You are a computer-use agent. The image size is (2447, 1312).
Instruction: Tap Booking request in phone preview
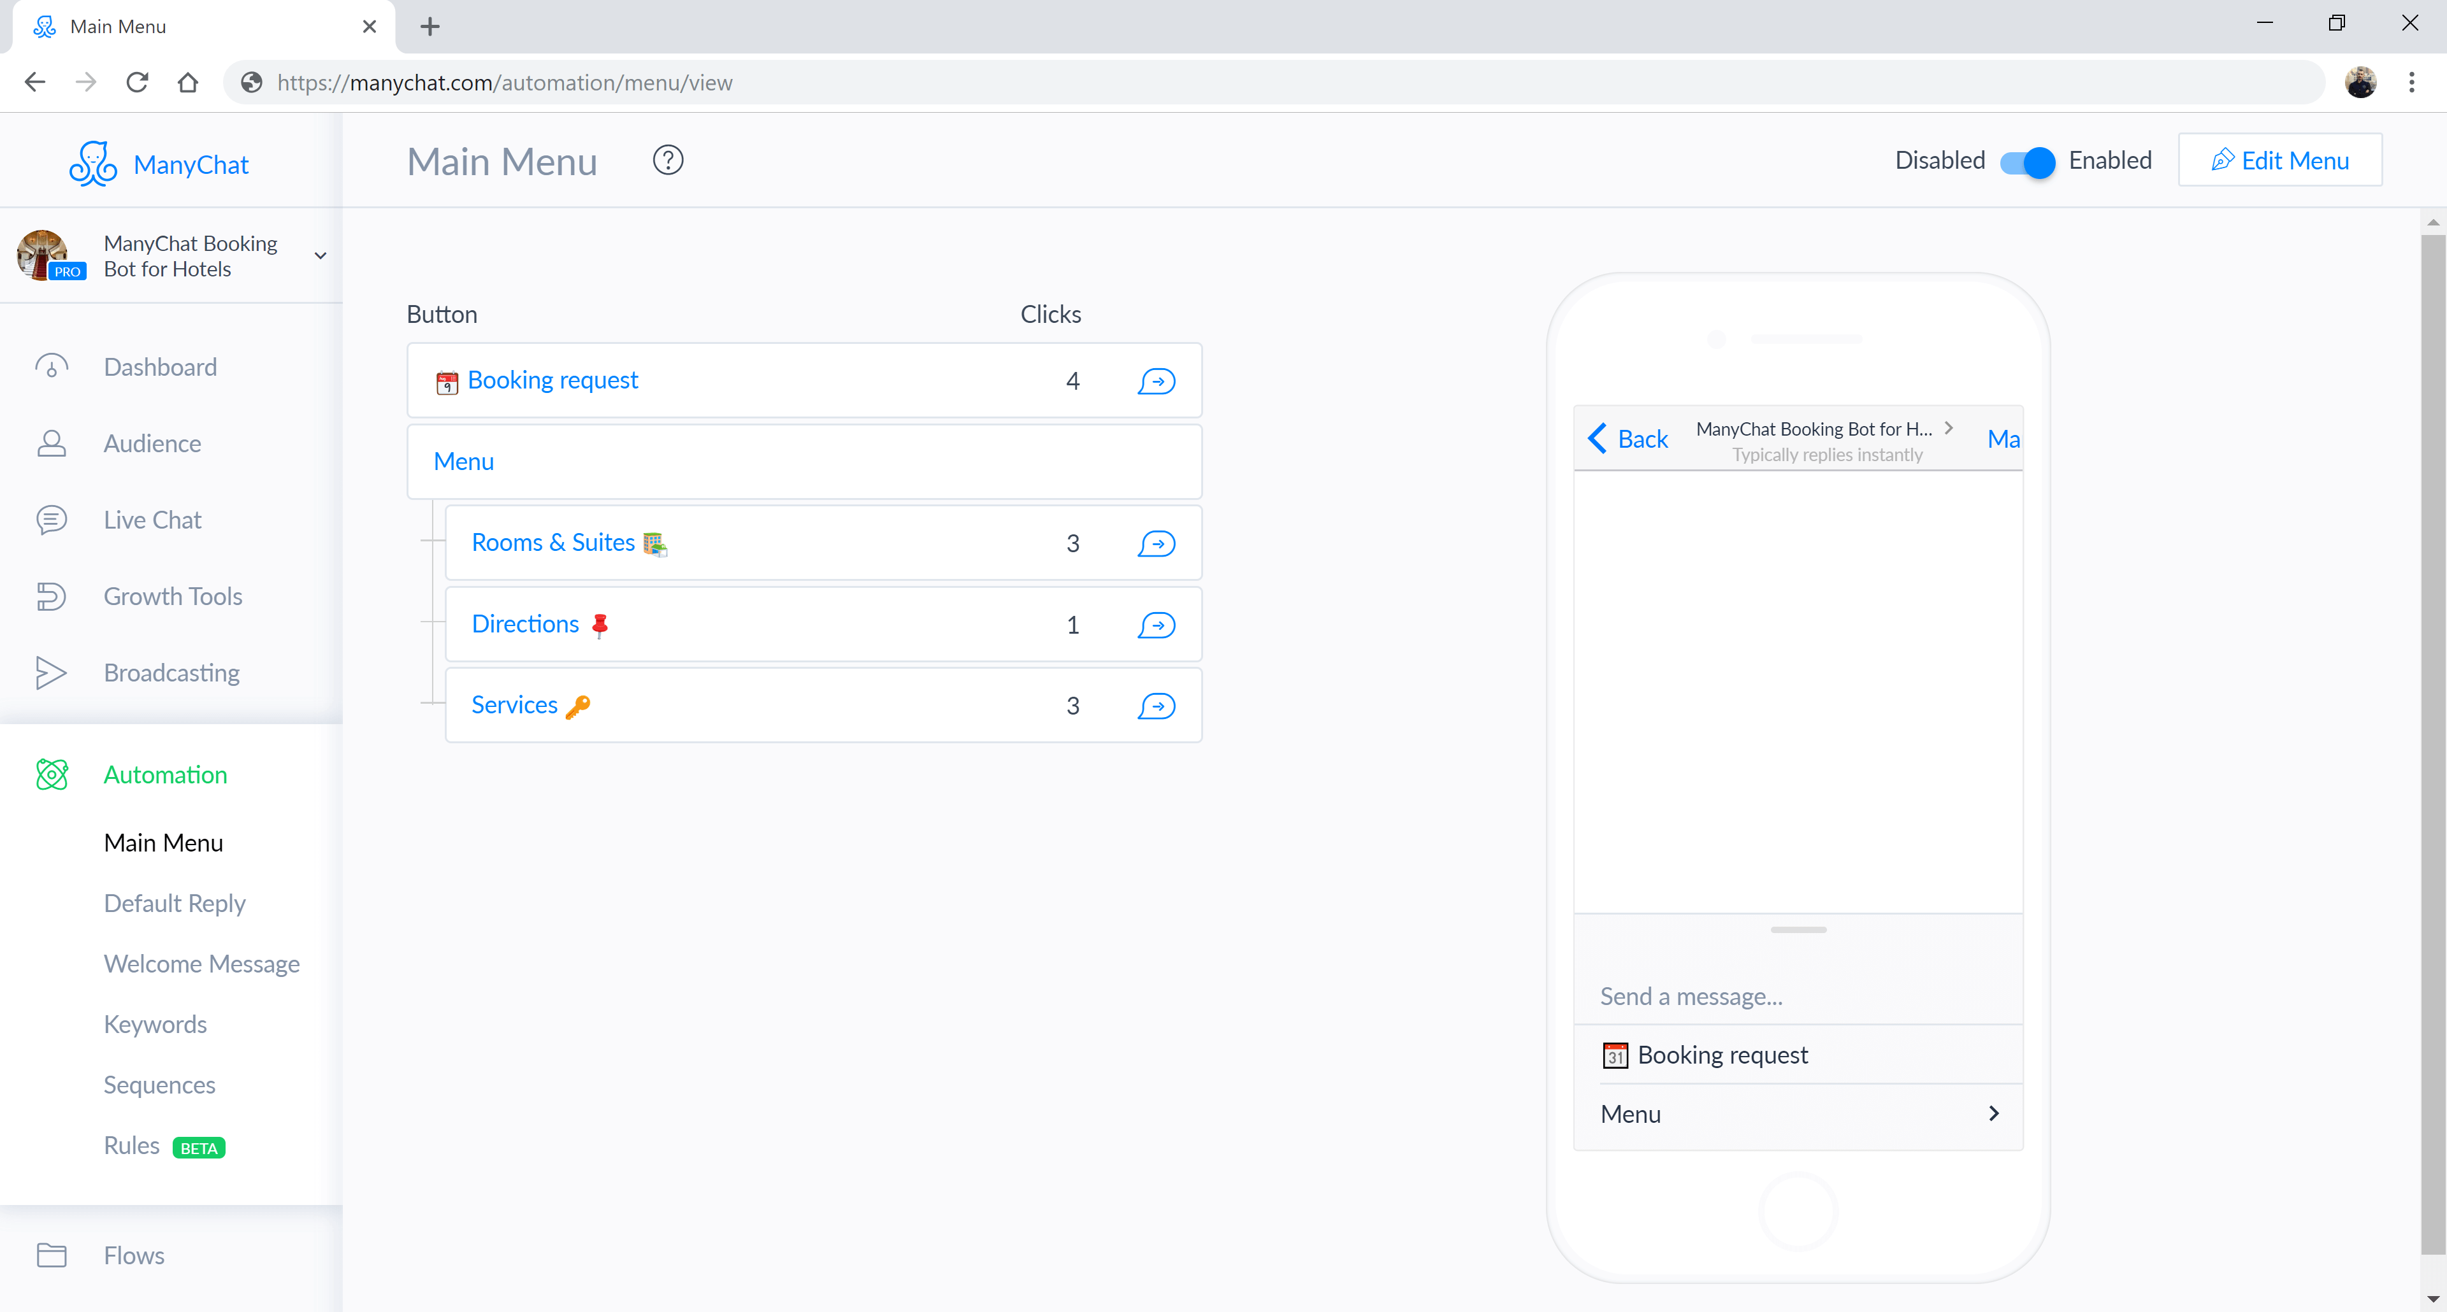pyautogui.click(x=1798, y=1055)
